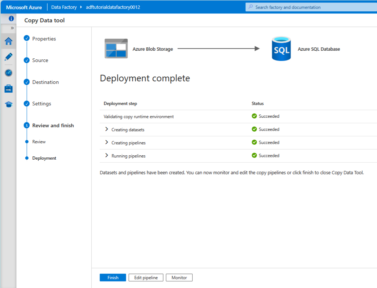The width and height of the screenshot is (377, 288).
Task: Click the Creating pipelines label
Action: click(x=128, y=143)
